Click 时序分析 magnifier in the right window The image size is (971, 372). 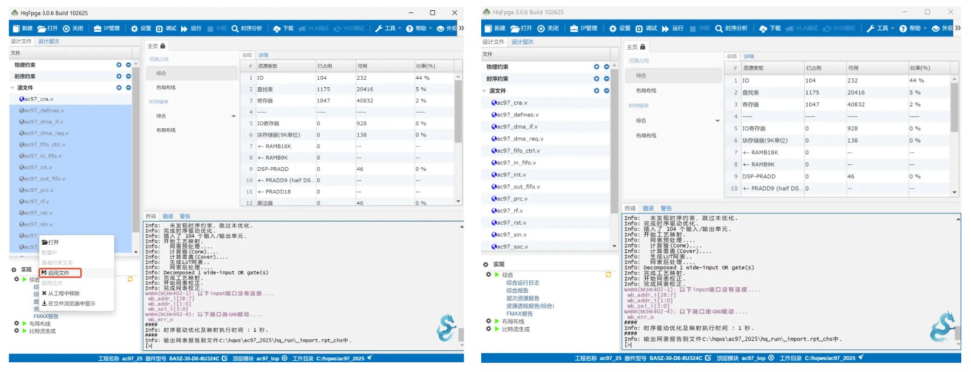coord(719,29)
